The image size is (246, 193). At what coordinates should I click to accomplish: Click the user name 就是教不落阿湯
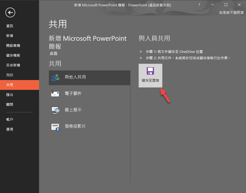pos(231,13)
